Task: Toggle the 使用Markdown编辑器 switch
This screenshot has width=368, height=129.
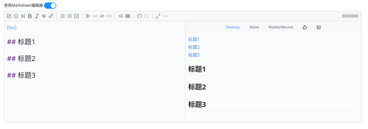Action: tap(50, 5)
